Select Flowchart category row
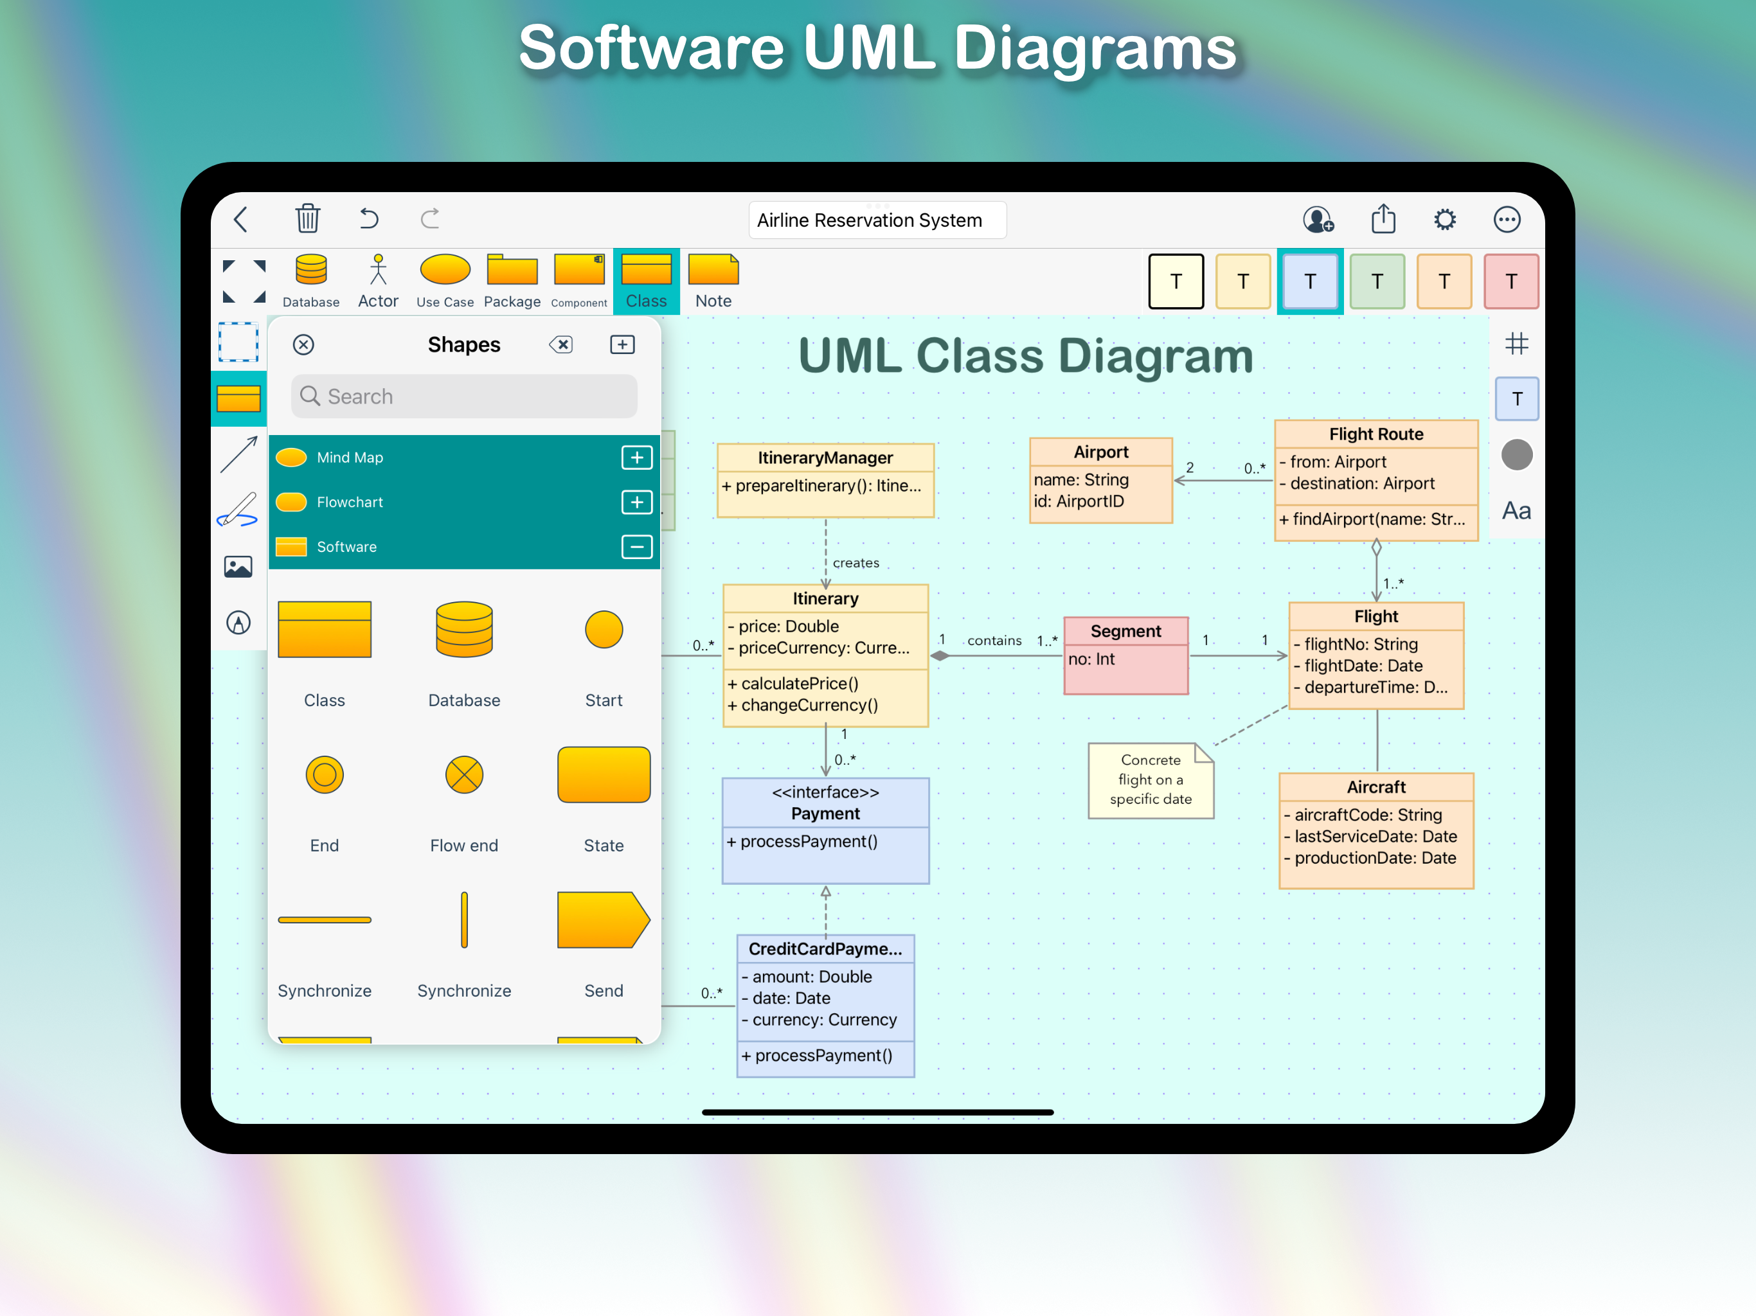1756x1316 pixels. pyautogui.click(x=463, y=502)
